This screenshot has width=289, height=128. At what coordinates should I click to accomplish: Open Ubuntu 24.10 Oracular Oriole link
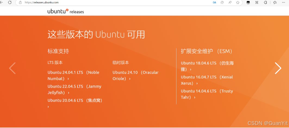(x=135, y=75)
